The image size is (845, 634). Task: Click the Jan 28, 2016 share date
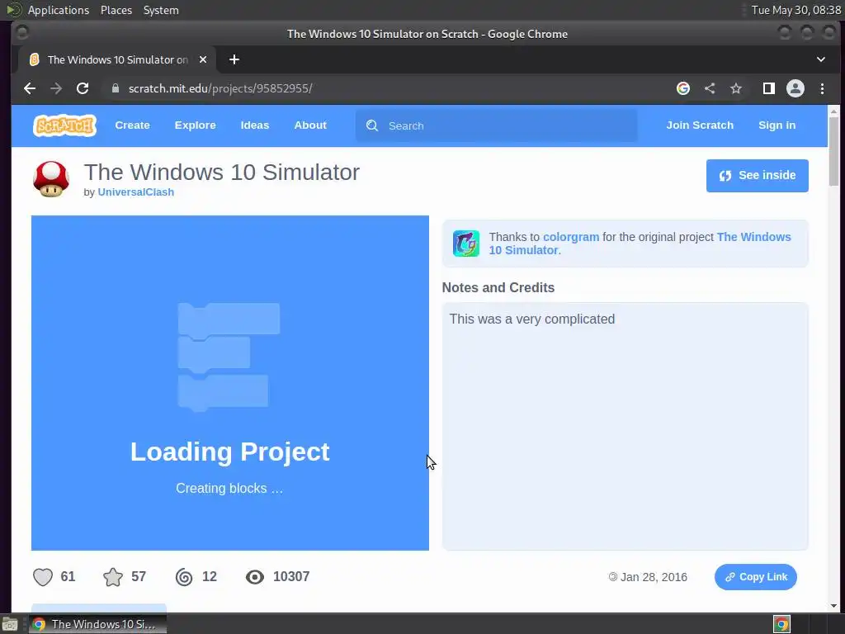coord(648,577)
